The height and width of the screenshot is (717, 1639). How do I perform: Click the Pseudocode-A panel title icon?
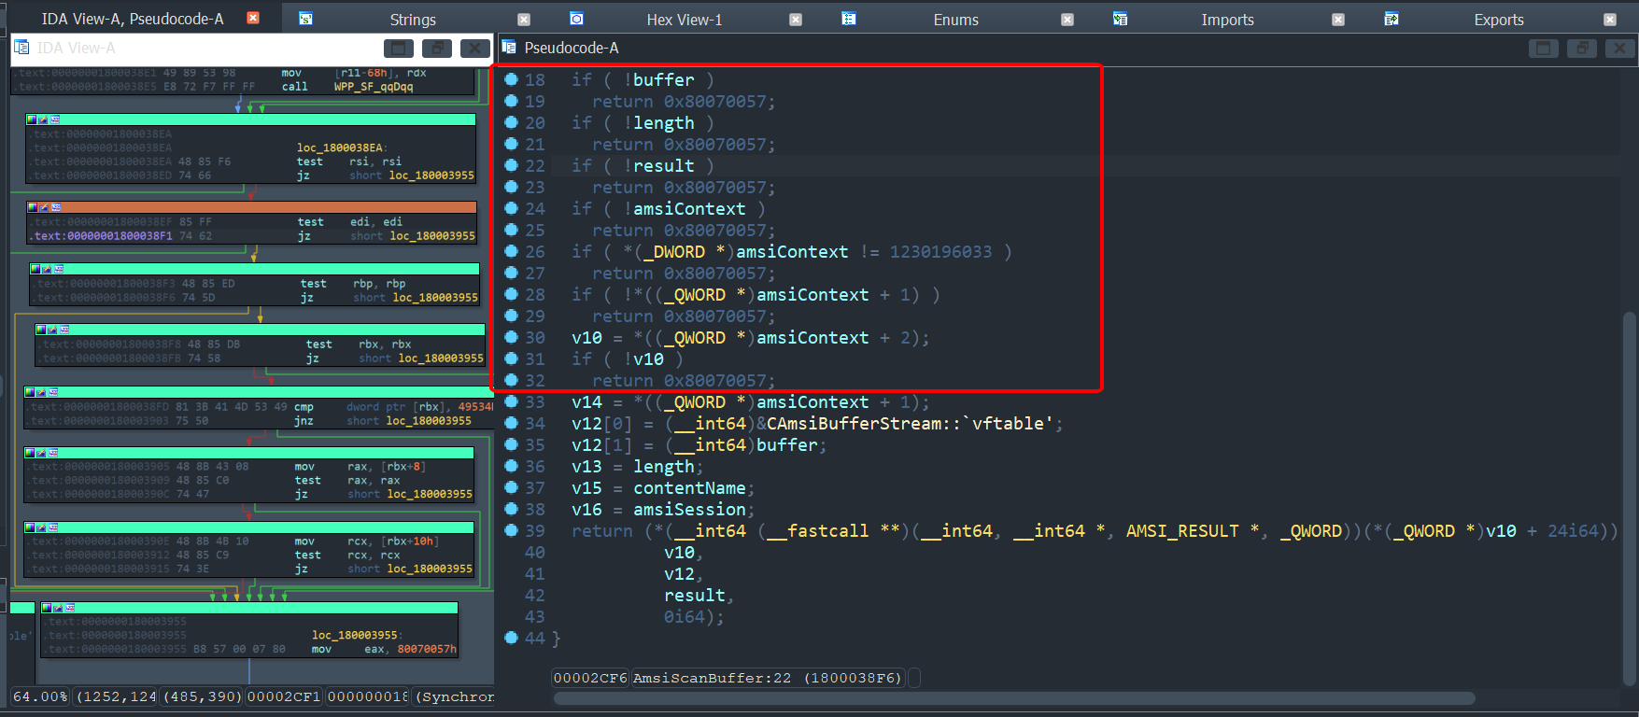[x=509, y=48]
